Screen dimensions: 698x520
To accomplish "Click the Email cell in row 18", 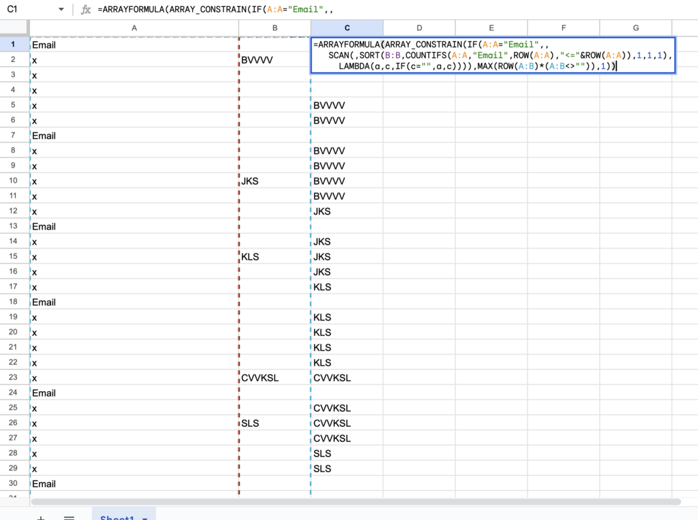I will point(134,302).
